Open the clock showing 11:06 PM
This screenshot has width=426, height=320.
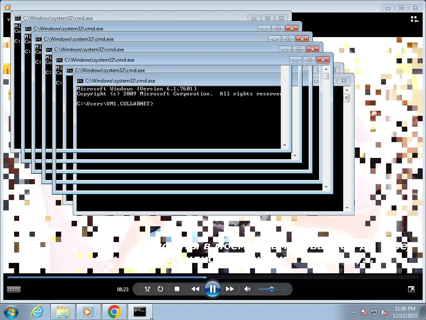coord(405,312)
